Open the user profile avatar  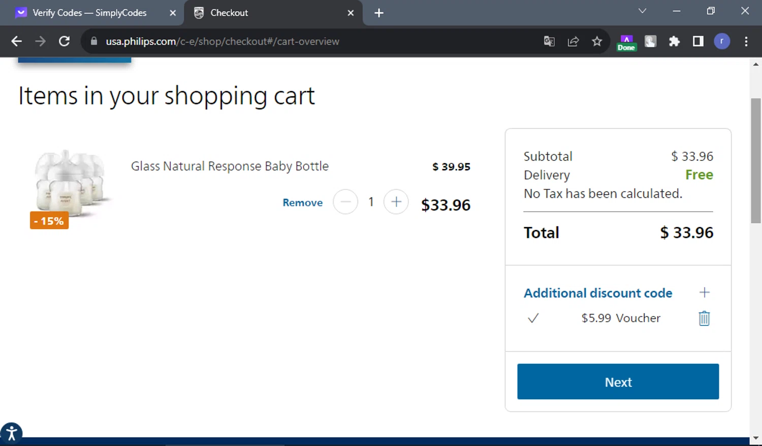click(722, 41)
